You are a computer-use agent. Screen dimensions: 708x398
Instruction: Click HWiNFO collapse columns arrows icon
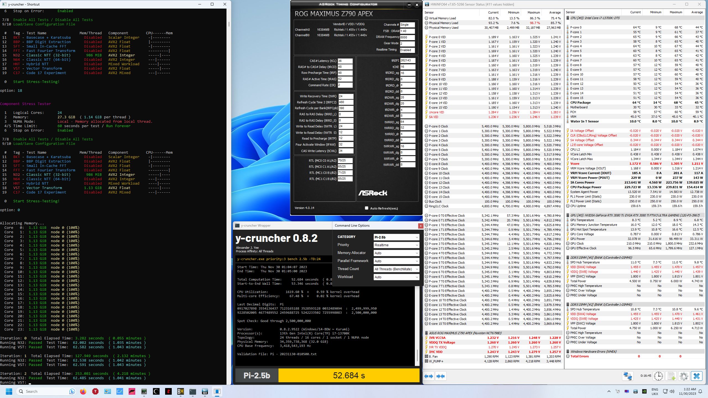click(x=441, y=376)
